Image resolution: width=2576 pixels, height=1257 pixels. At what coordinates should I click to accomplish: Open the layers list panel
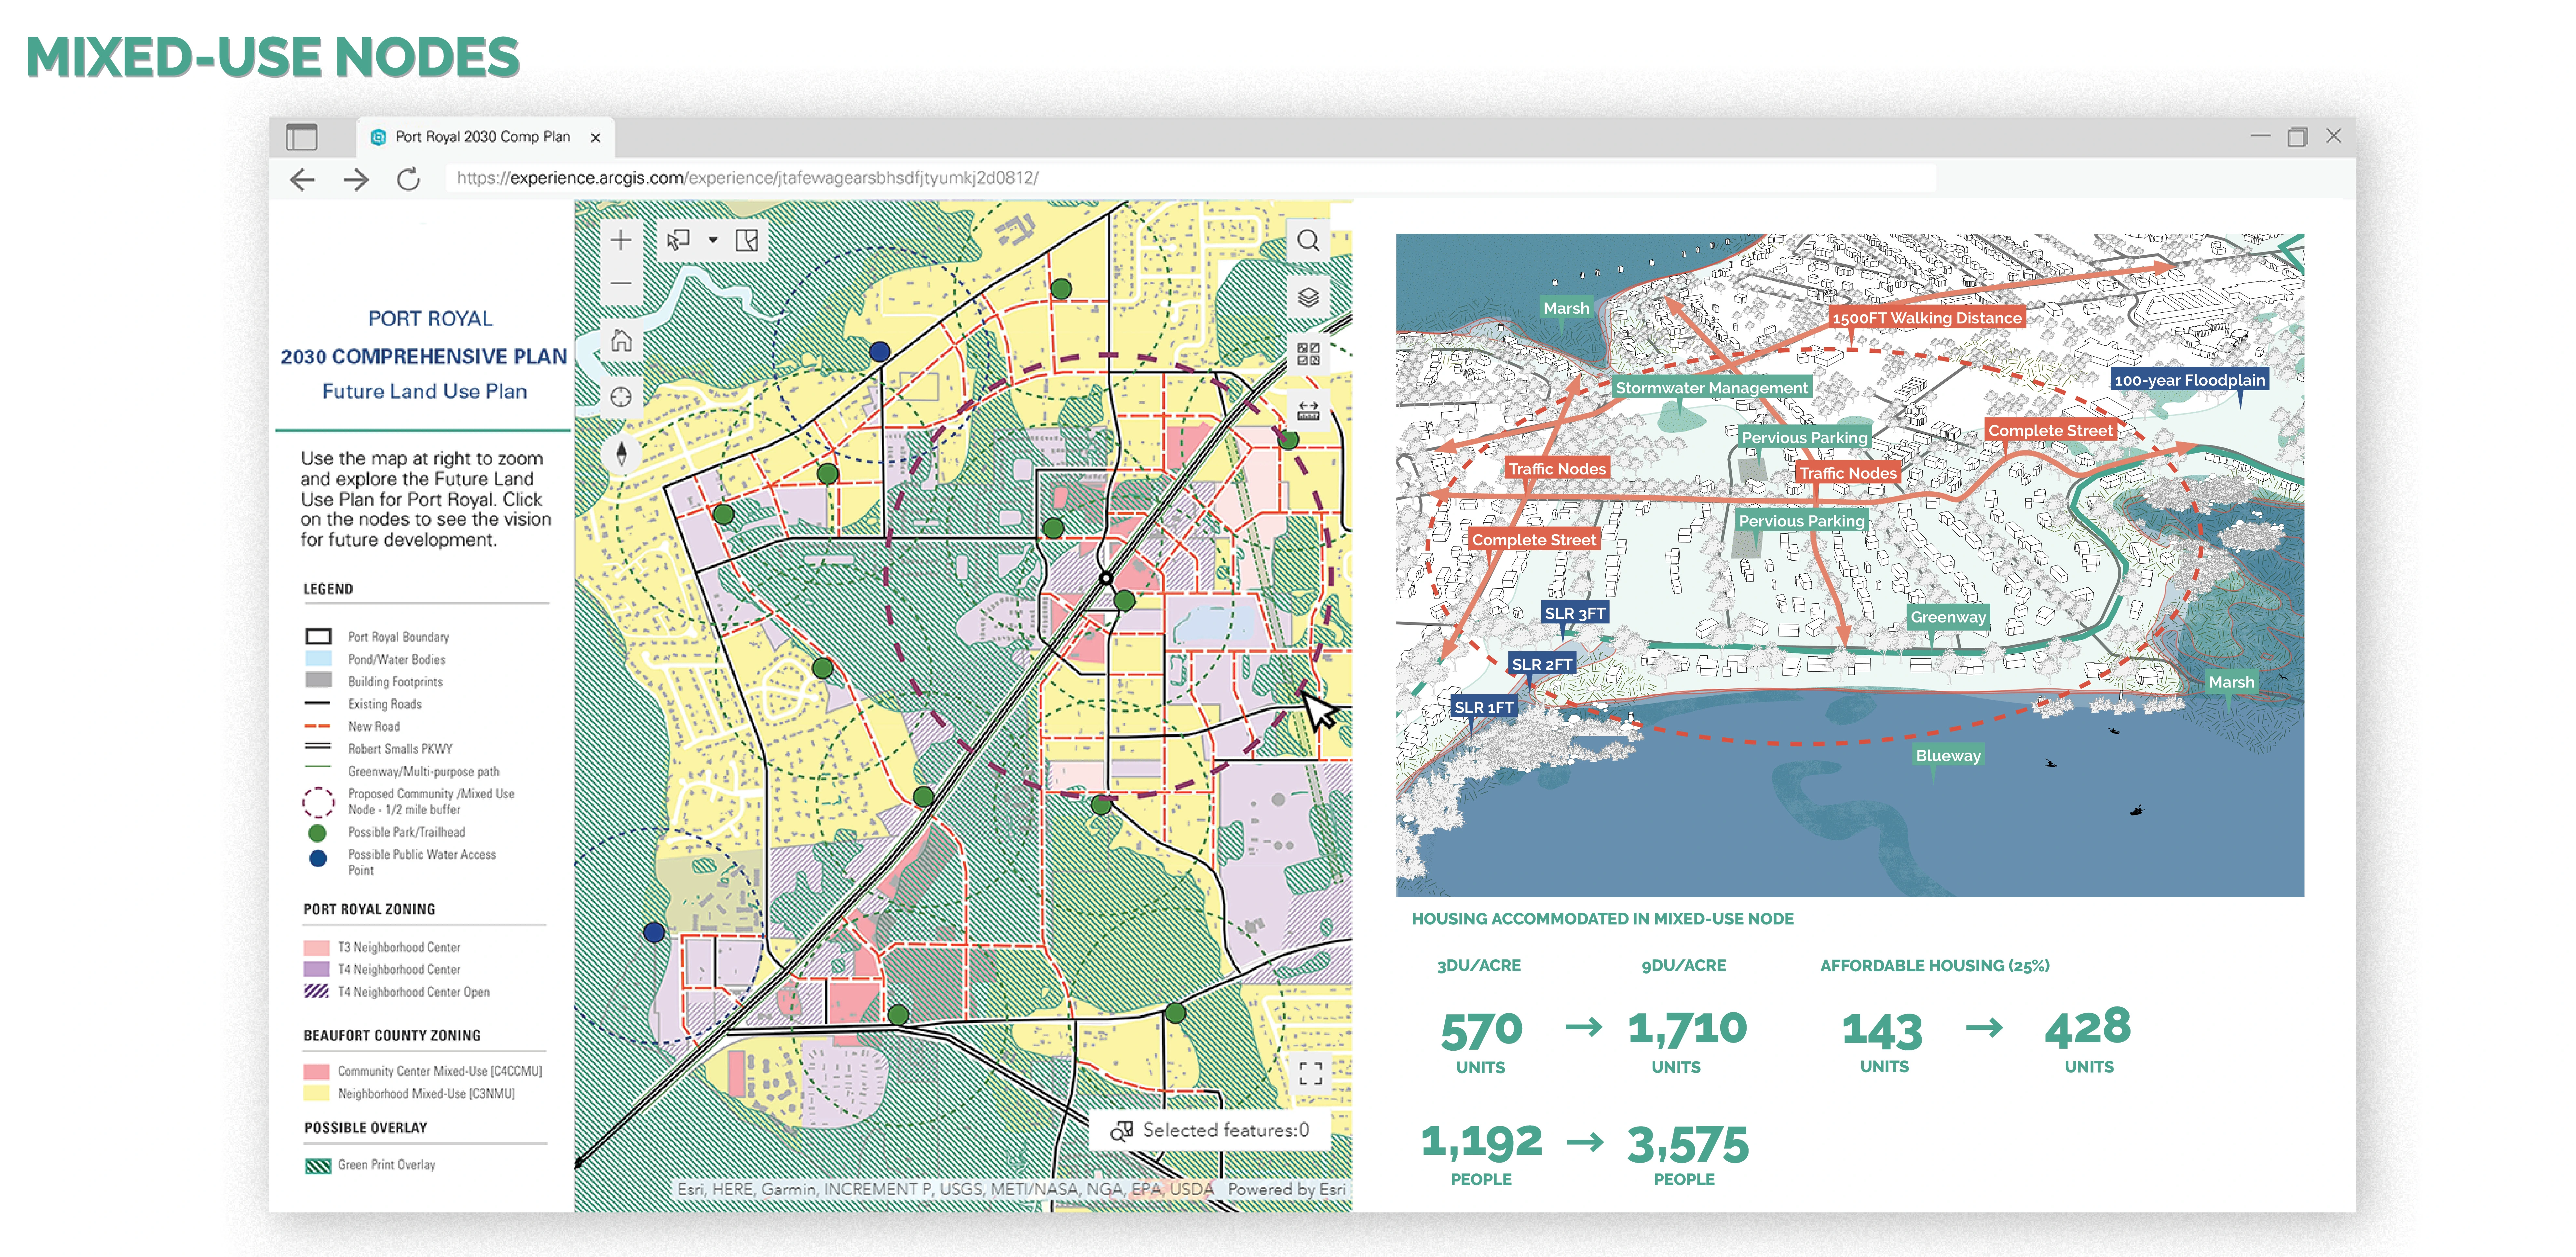(1308, 297)
